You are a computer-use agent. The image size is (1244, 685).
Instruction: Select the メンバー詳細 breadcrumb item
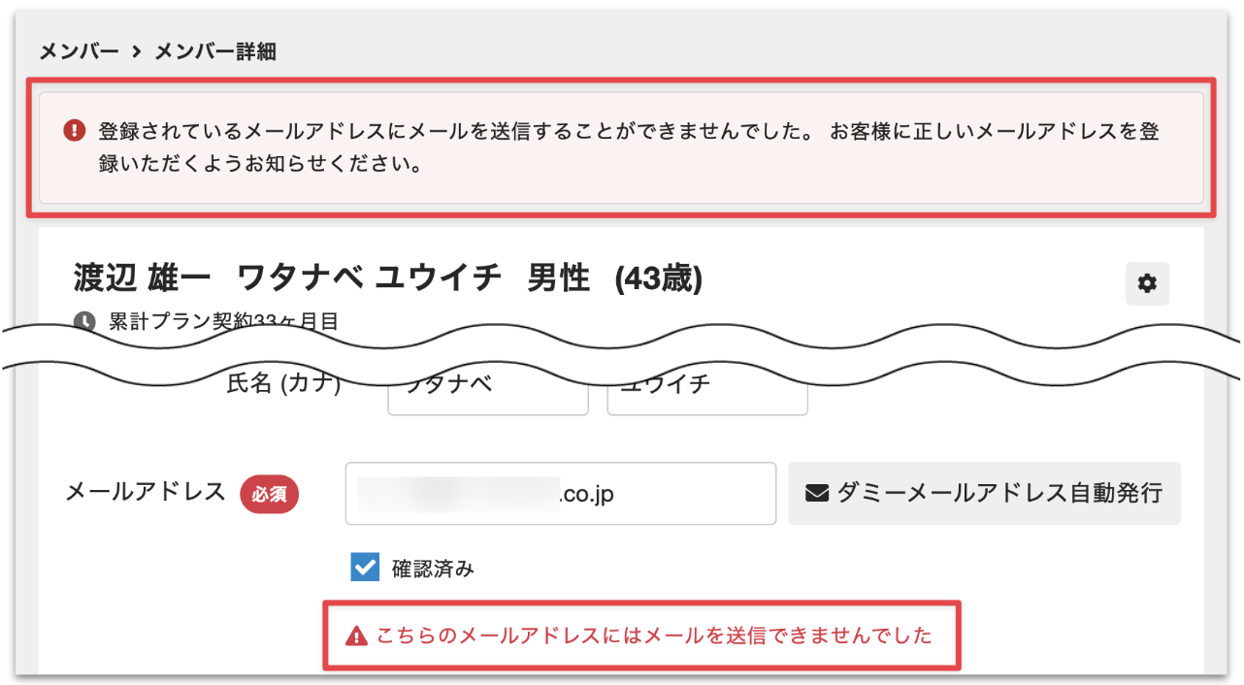click(x=215, y=52)
